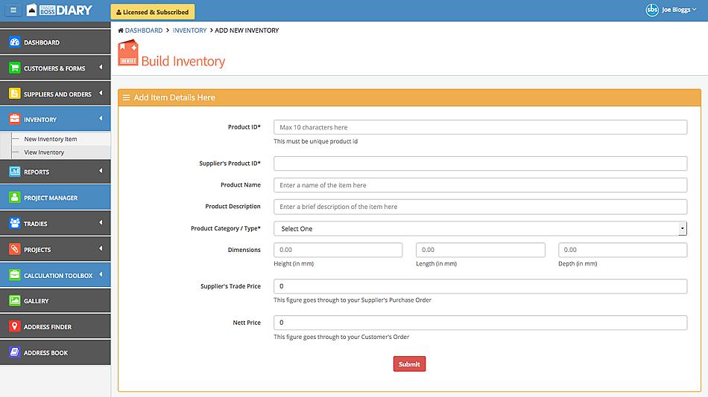
Task: Click the Suppliers and Orders document icon
Action: click(14, 94)
